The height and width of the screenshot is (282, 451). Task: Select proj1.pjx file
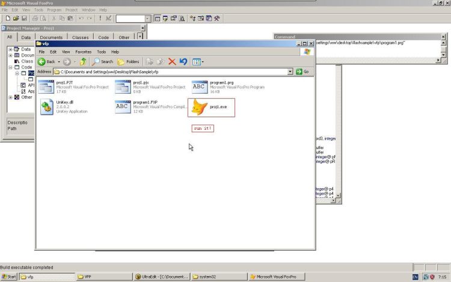(x=150, y=87)
